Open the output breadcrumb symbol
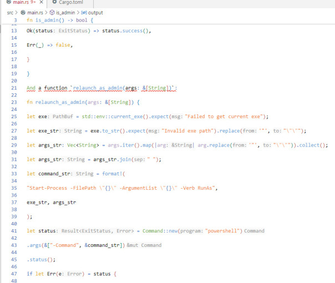 click(x=95, y=13)
